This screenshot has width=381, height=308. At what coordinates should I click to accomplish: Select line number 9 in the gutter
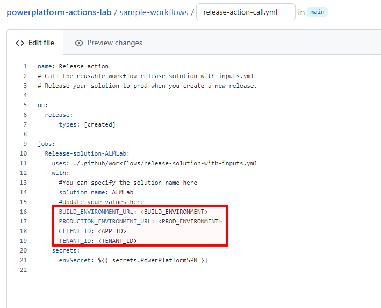(25, 144)
